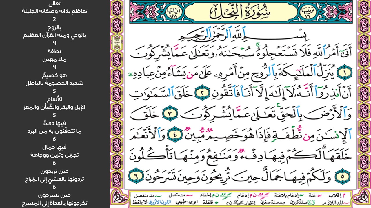This screenshot has height=208, width=371.
Task: Click the sidebar word 'الأنعام'
Action: [54, 99]
